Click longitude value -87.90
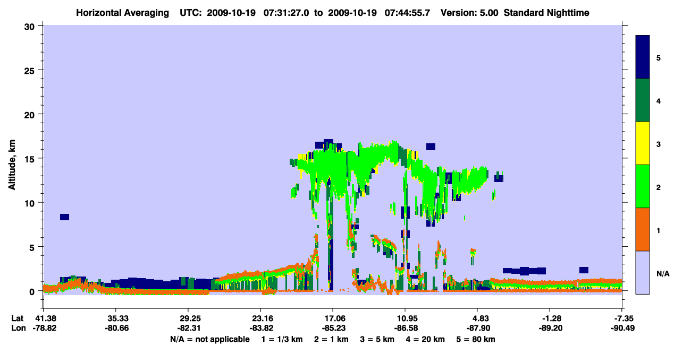The height and width of the screenshot is (354, 691). pyautogui.click(x=477, y=329)
